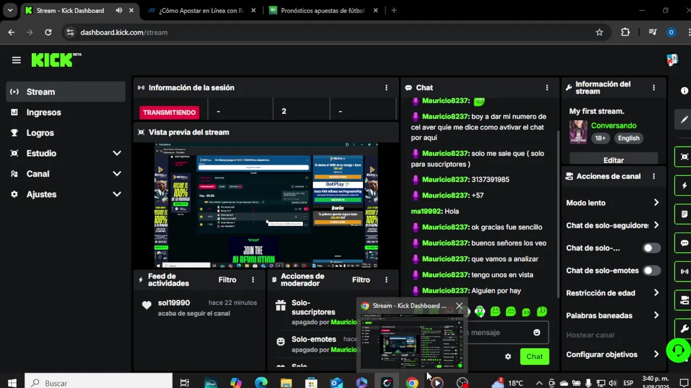Select Stream in the left sidebar
This screenshot has height=388, width=691.
click(66, 92)
